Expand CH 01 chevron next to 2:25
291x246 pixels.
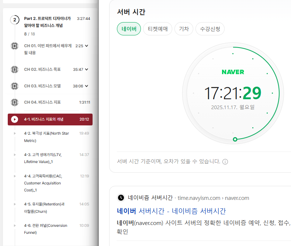pos(86,46)
